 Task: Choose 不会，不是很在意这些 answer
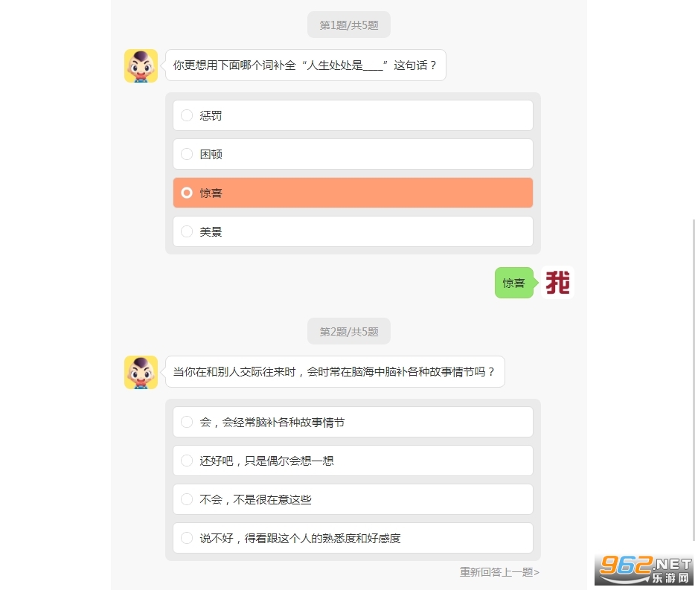353,499
